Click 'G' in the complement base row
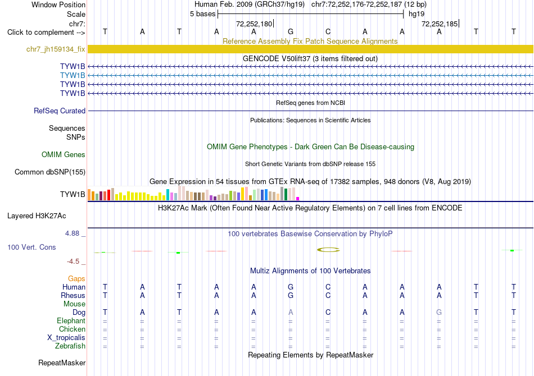 (291, 31)
